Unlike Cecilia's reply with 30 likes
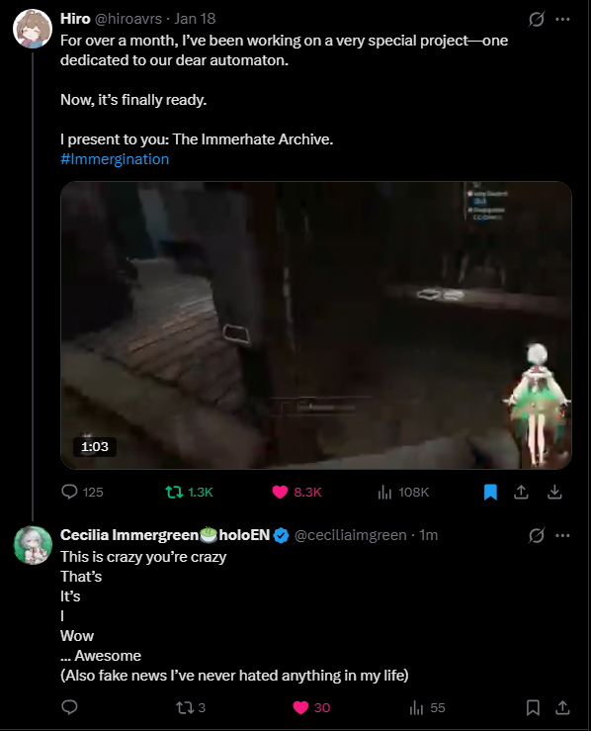The width and height of the screenshot is (591, 731). pos(300,707)
